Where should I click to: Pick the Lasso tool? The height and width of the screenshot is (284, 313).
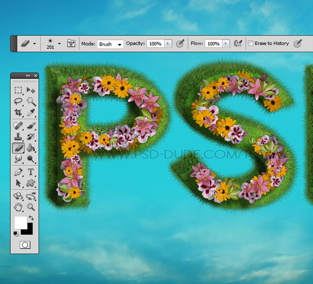pyautogui.click(x=18, y=101)
